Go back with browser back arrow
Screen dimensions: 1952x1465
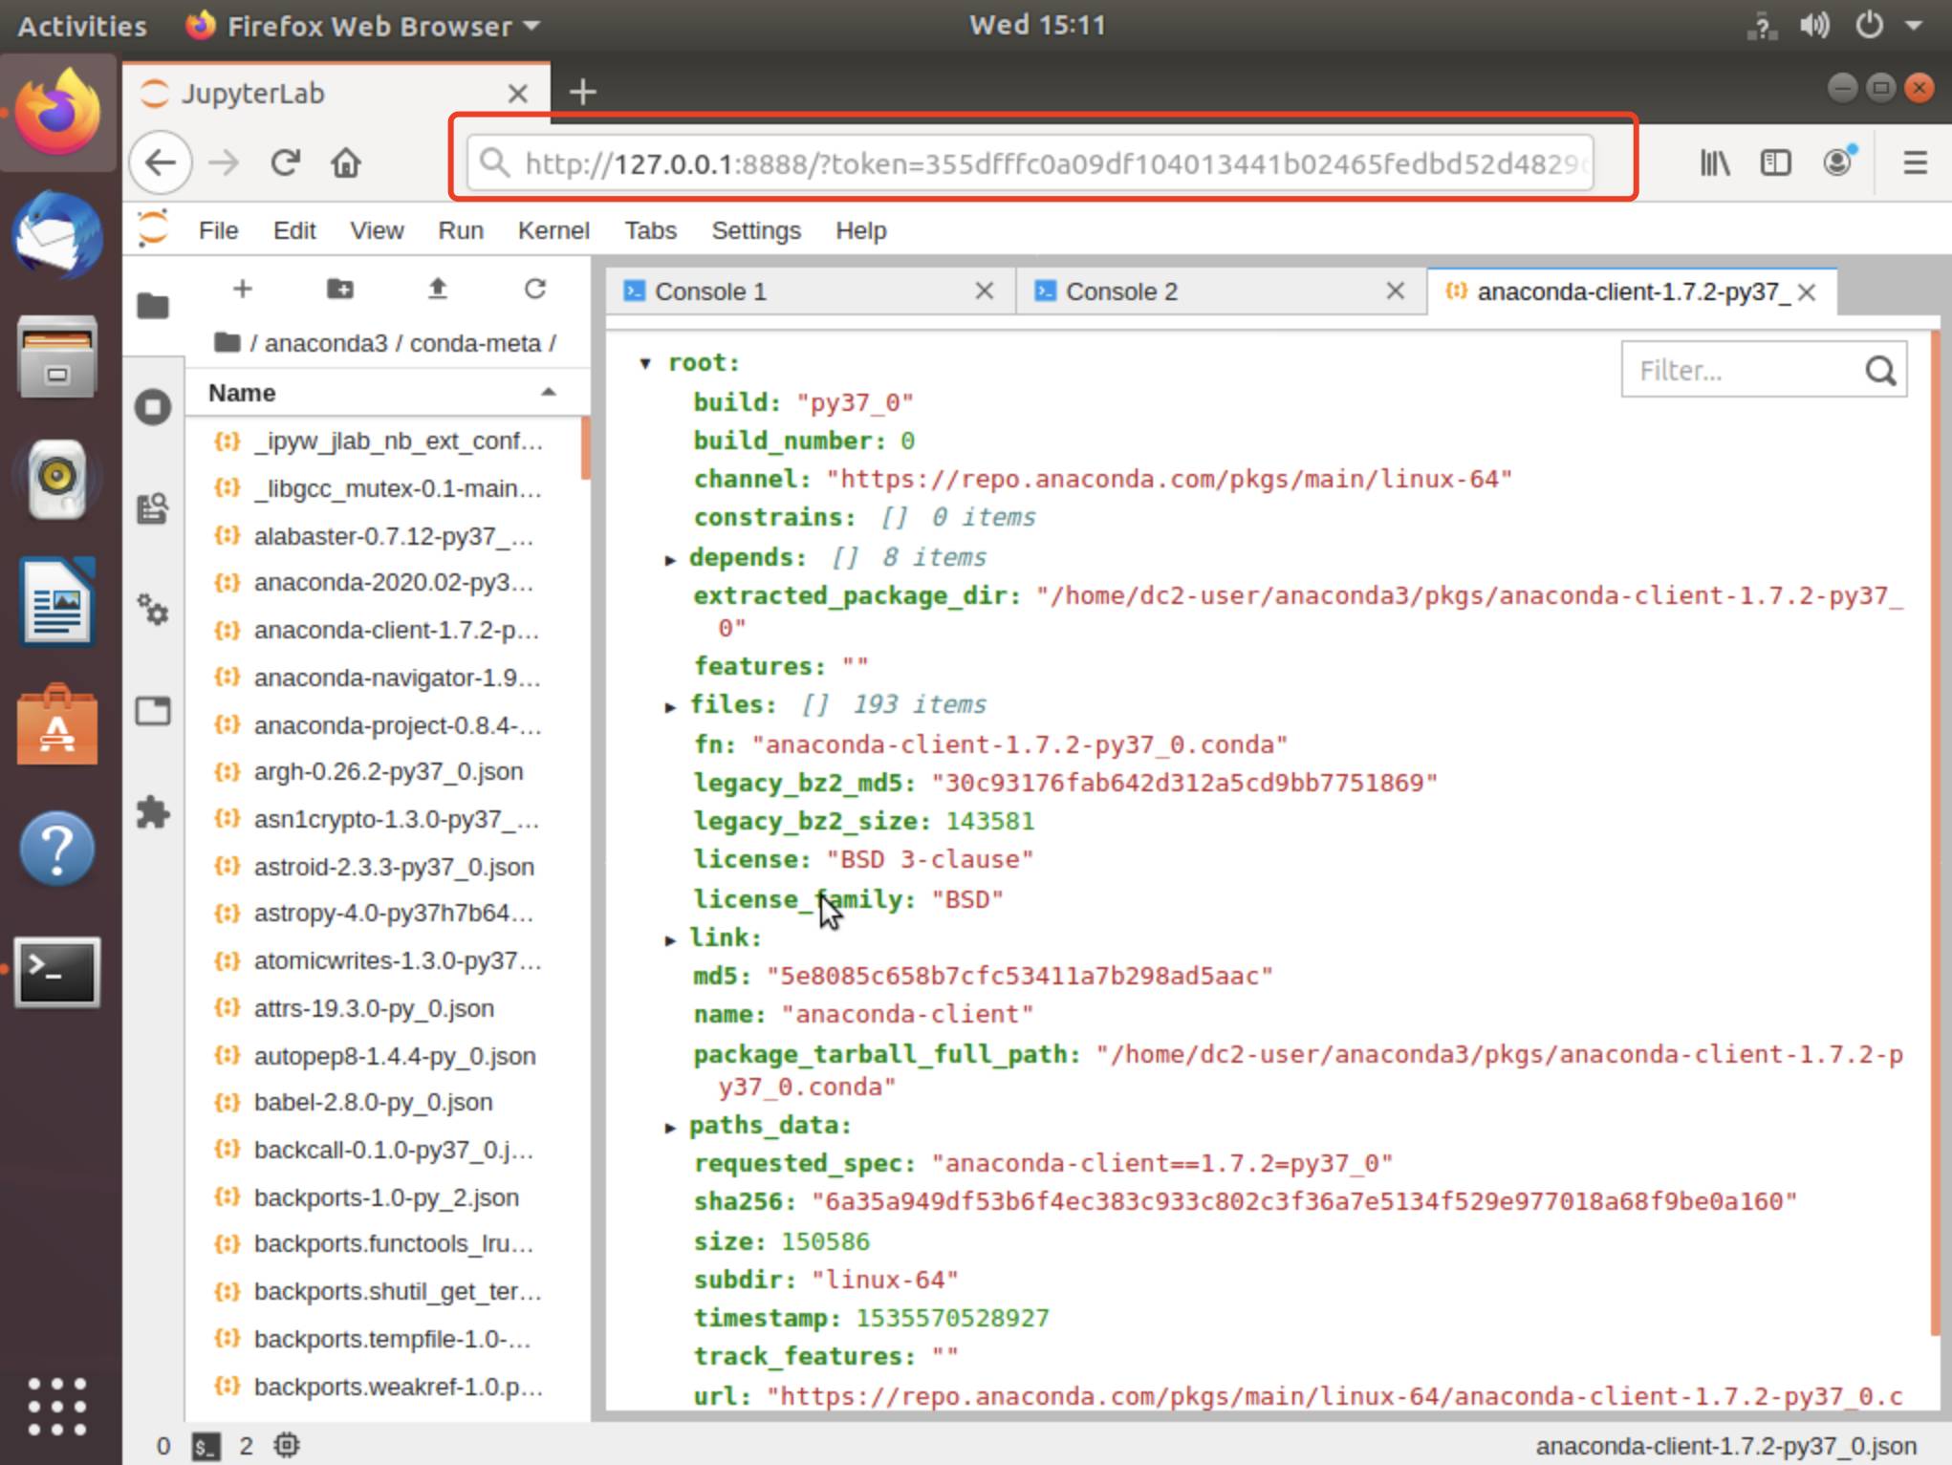[161, 162]
